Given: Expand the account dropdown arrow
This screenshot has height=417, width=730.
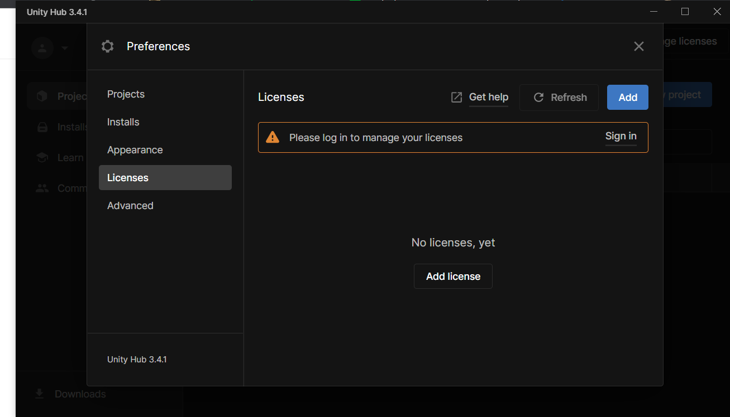Looking at the screenshot, I should pyautogui.click(x=65, y=48).
